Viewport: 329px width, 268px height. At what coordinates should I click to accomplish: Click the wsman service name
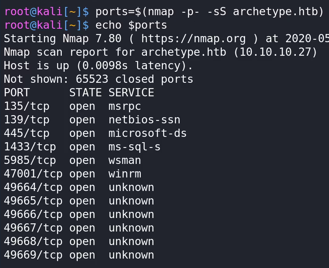pos(125,161)
